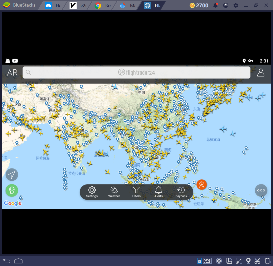This screenshot has height=266, width=273.
Task: Click the 2700 BlueStacks coin balance
Action: pyautogui.click(x=199, y=6)
